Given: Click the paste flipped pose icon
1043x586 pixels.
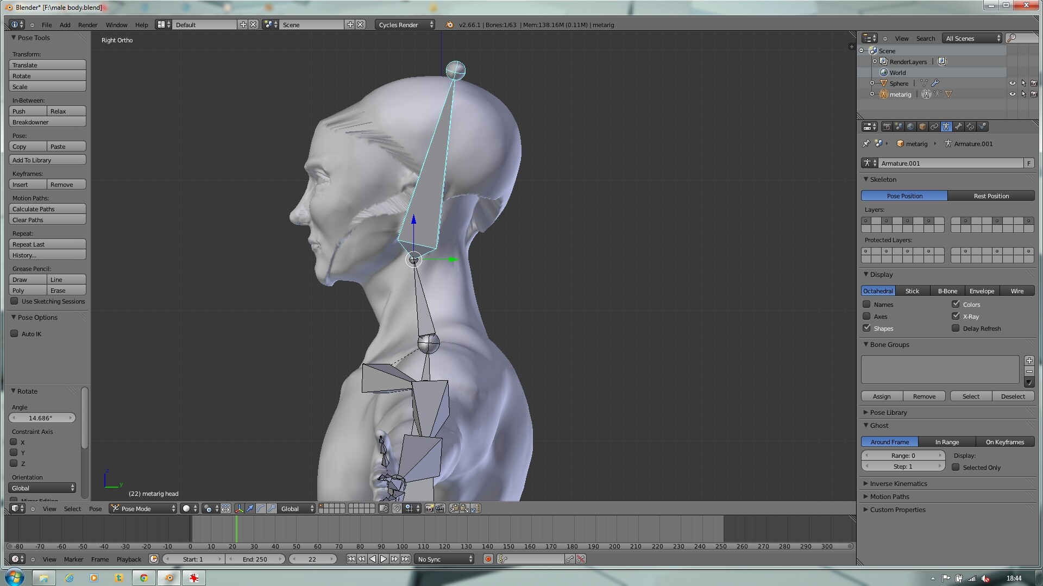Looking at the screenshot, I should point(475,509).
